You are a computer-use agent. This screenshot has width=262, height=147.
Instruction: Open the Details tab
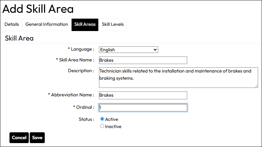coord(12,24)
